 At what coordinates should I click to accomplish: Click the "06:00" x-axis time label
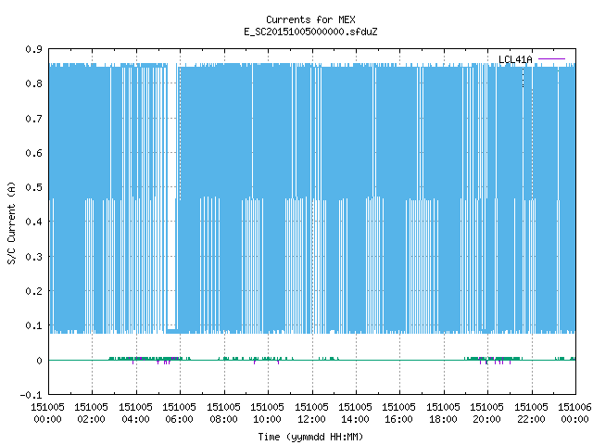click(179, 419)
